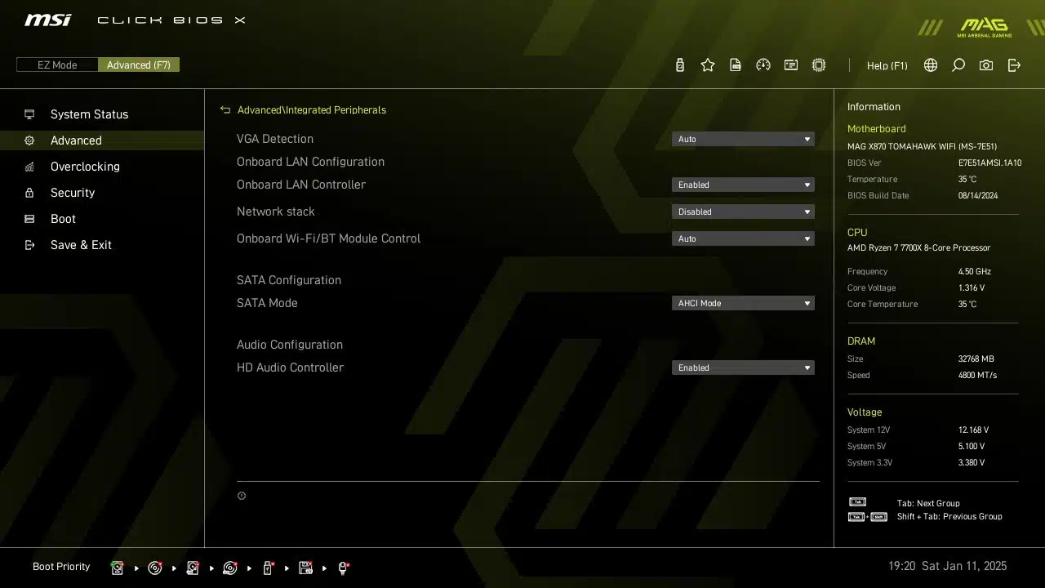The image size is (1045, 588).
Task: Open System Status menu
Action: coord(89,114)
